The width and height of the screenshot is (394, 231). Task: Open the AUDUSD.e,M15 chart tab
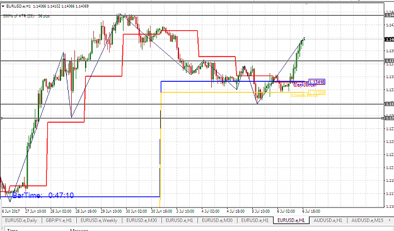(x=368, y=220)
